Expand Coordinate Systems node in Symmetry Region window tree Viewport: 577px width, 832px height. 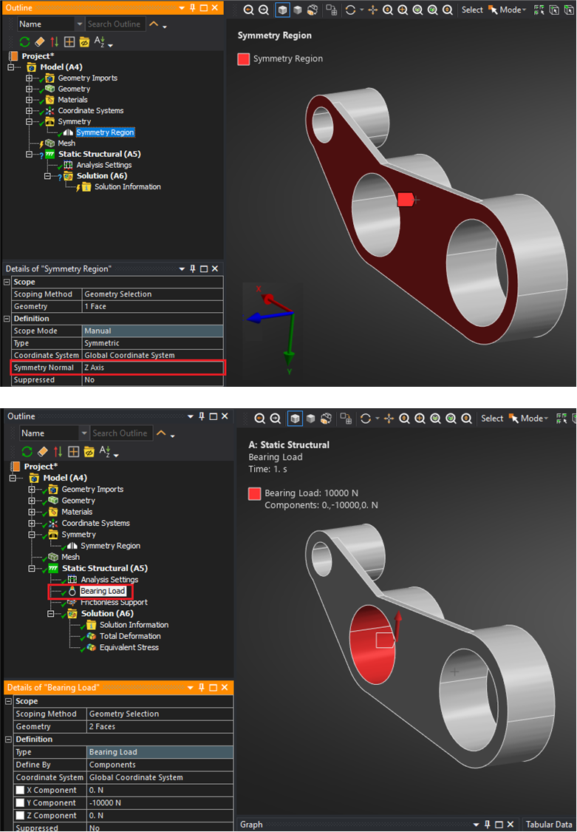(x=29, y=110)
